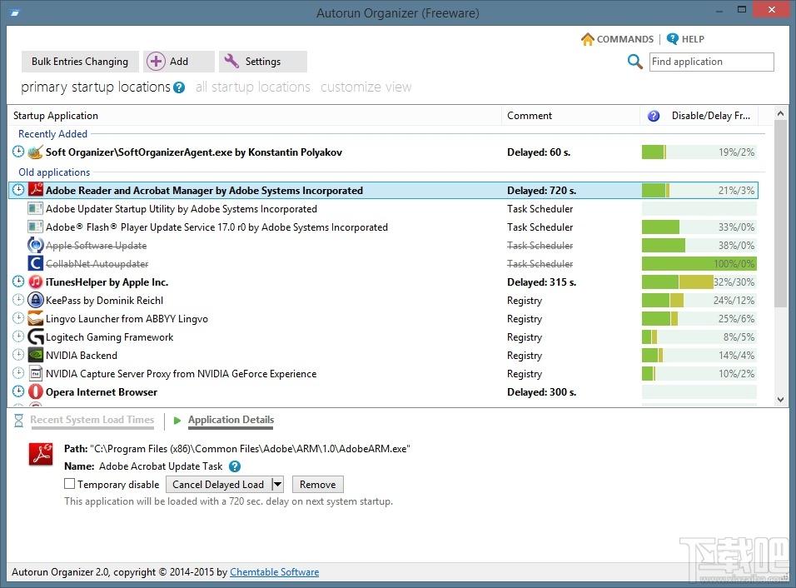Click the KeePass lock icon

35,300
